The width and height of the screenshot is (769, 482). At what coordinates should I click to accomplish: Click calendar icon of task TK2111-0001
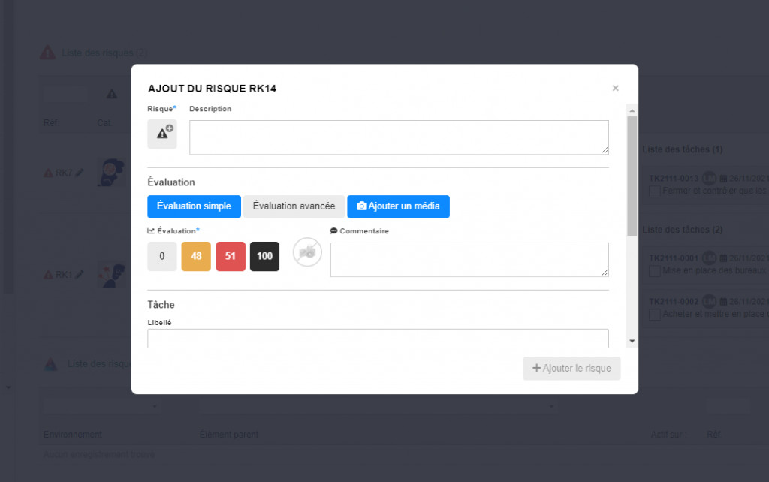(723, 258)
